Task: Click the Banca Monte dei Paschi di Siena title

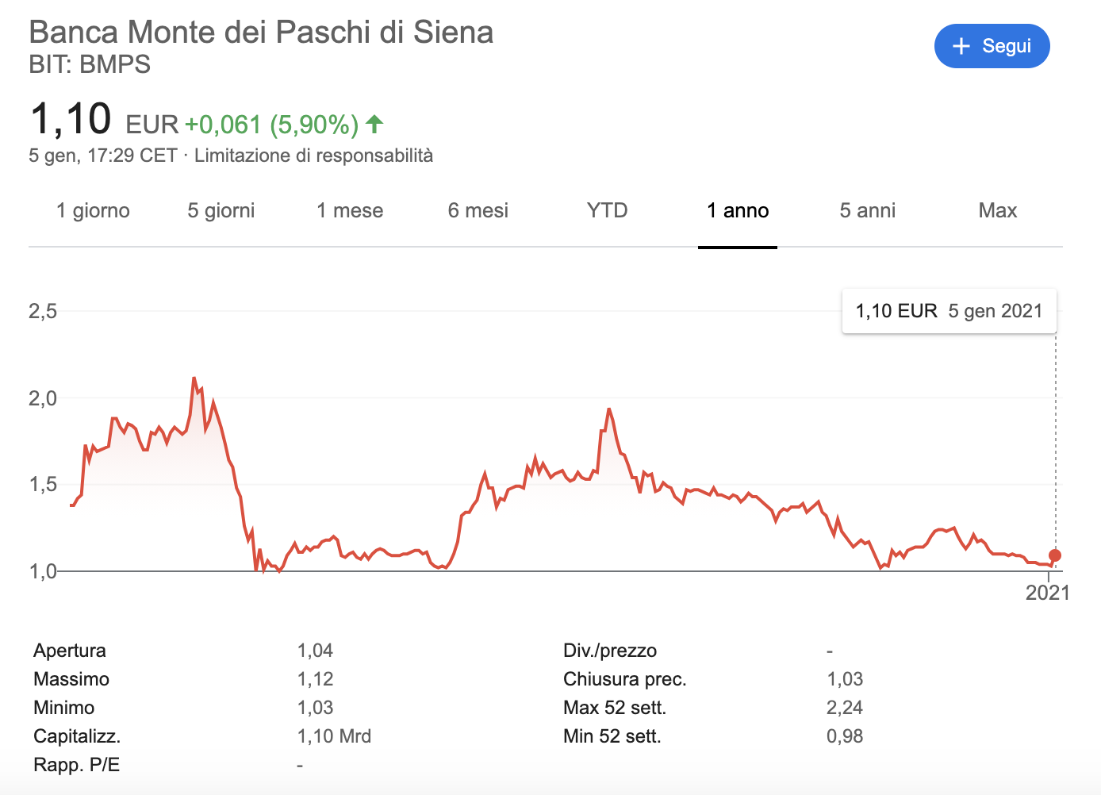Action: pos(261,33)
